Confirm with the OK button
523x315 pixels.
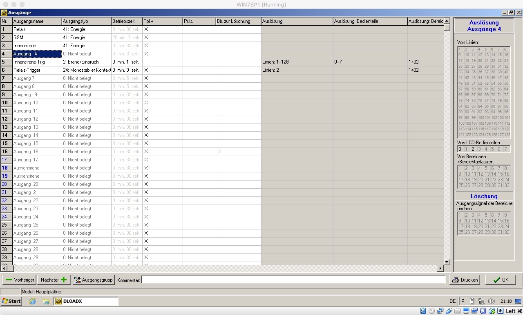click(x=500, y=280)
